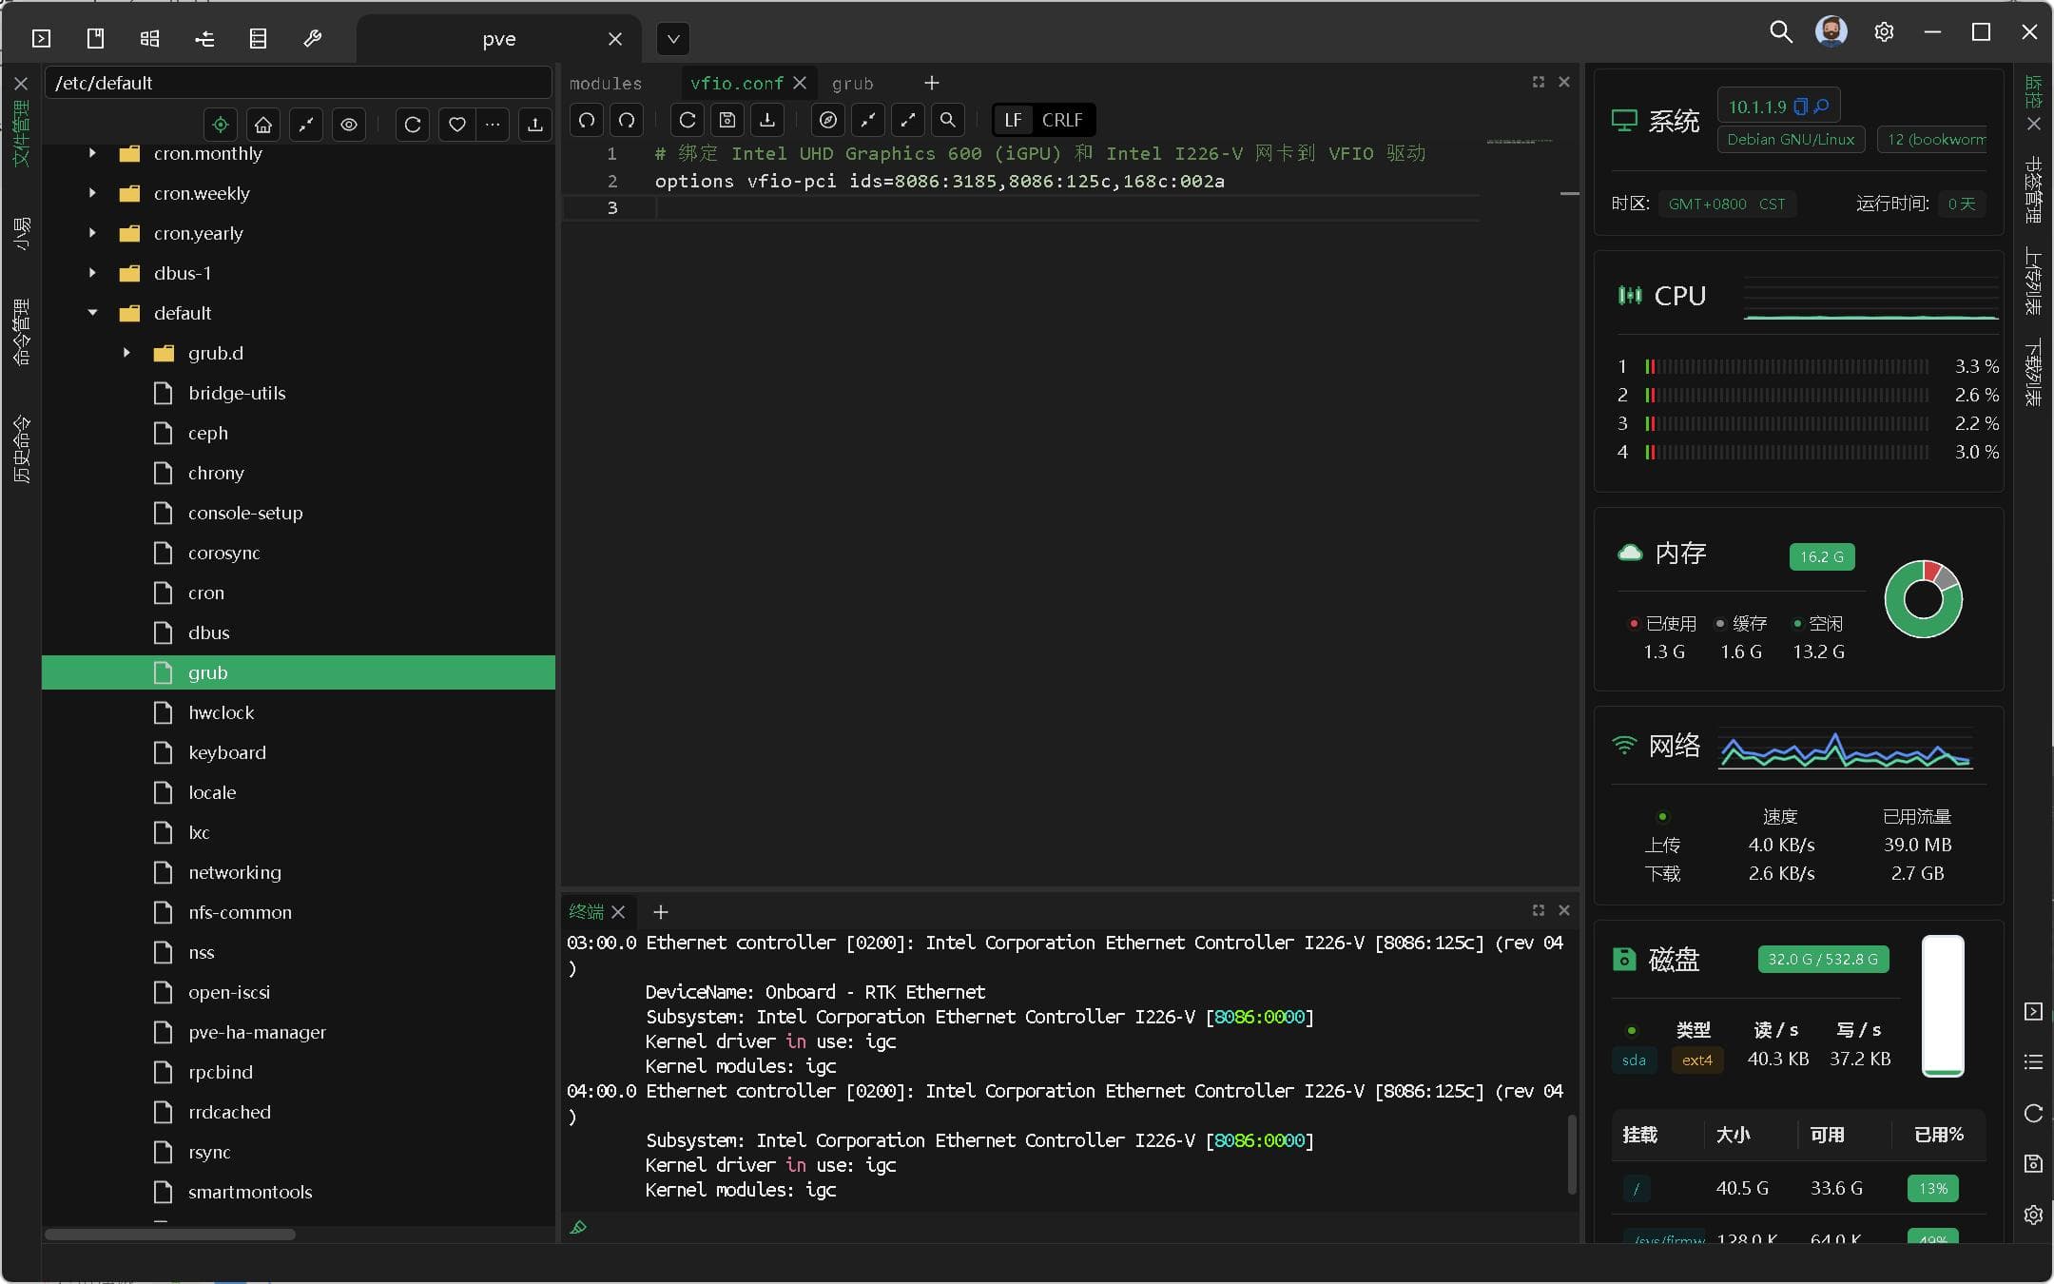This screenshot has height=1284, width=2054.
Task: Open the wrench tools icon
Action: 312,38
